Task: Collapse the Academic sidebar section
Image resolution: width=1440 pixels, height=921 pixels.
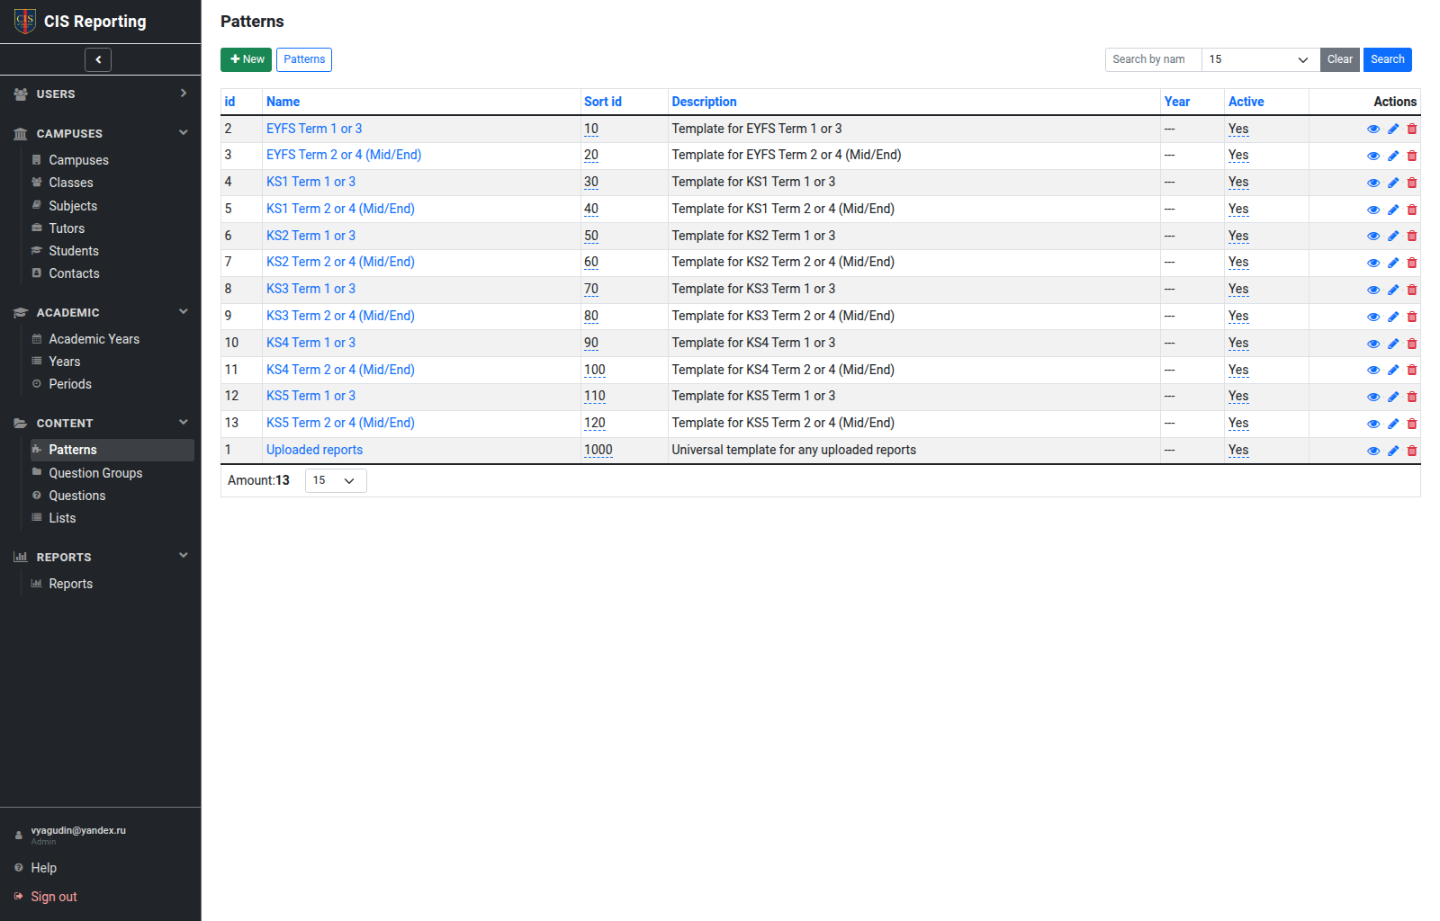Action: 184,312
